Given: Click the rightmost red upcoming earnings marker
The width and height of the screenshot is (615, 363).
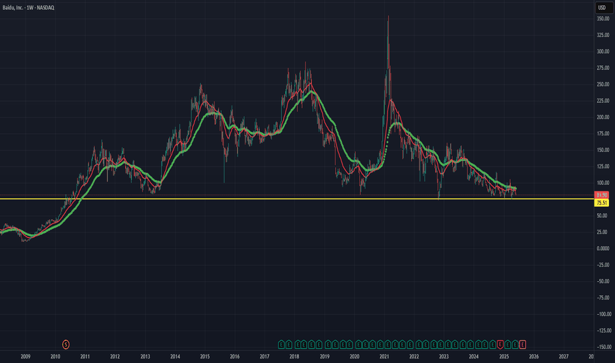Looking at the screenshot, I should tap(523, 345).
